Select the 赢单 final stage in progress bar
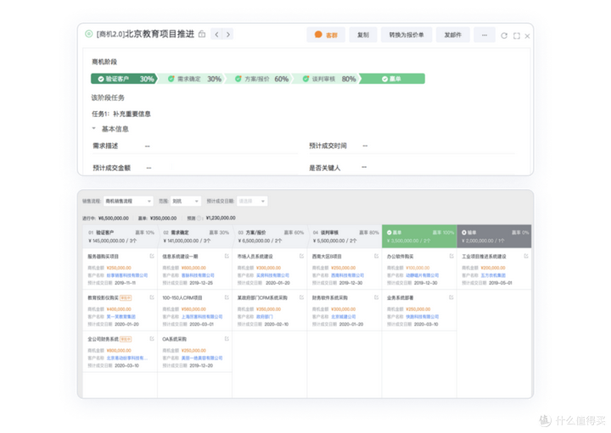 click(x=391, y=79)
